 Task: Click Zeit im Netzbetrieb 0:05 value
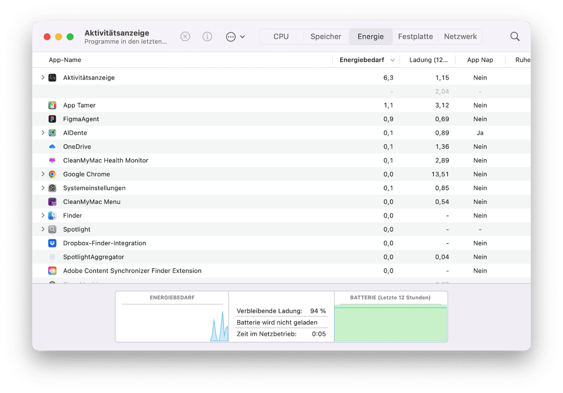(x=319, y=334)
